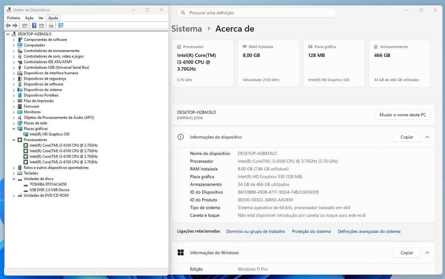
Task: Click the RAM instalada 8,00 GB card
Action: tap(268, 64)
